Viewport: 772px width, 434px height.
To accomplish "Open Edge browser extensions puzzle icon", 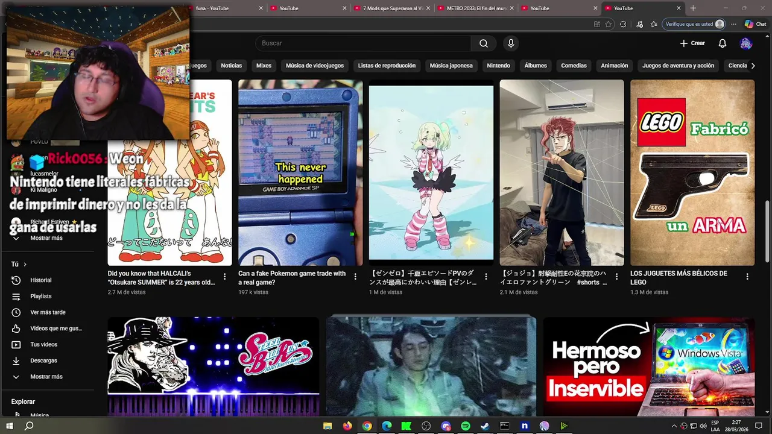I will coord(623,24).
